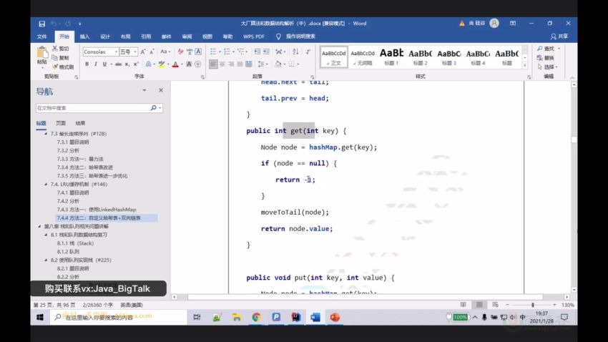
Task: Click Decrease Indent icon
Action: pos(257,52)
